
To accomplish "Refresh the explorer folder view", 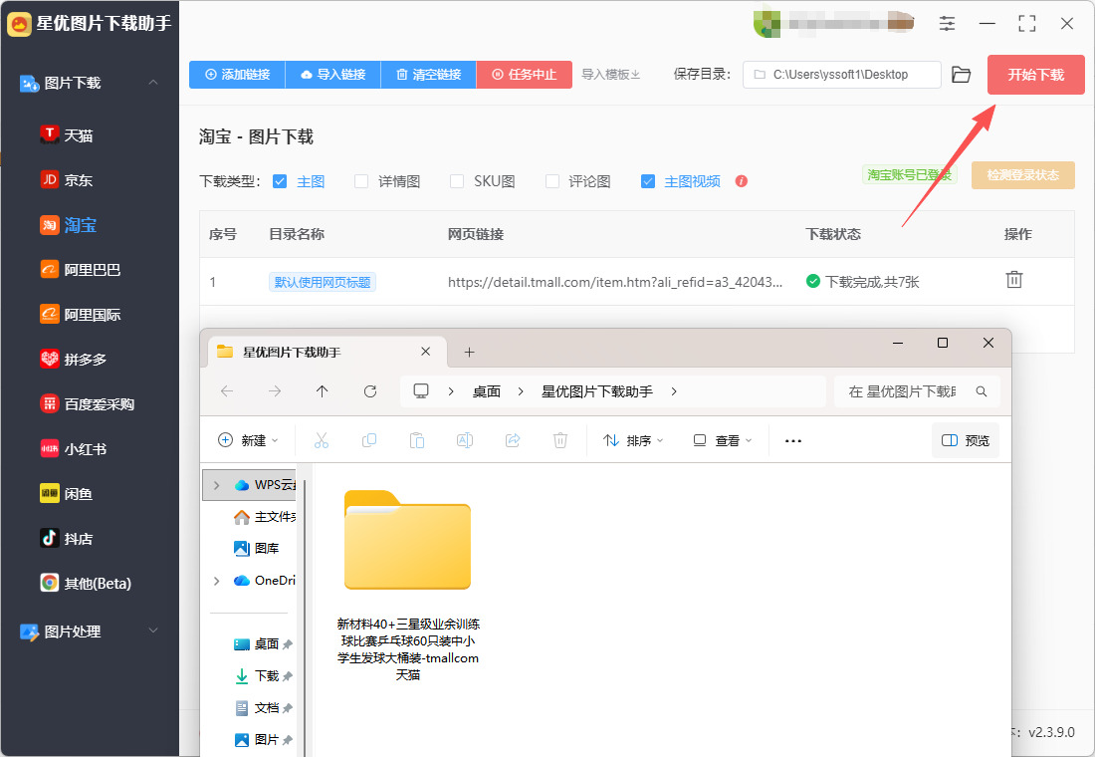I will click(x=370, y=390).
